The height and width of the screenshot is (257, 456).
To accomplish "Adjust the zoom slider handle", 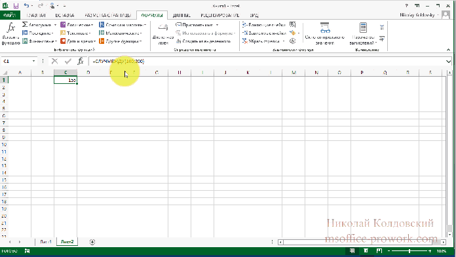I will click(409, 250).
